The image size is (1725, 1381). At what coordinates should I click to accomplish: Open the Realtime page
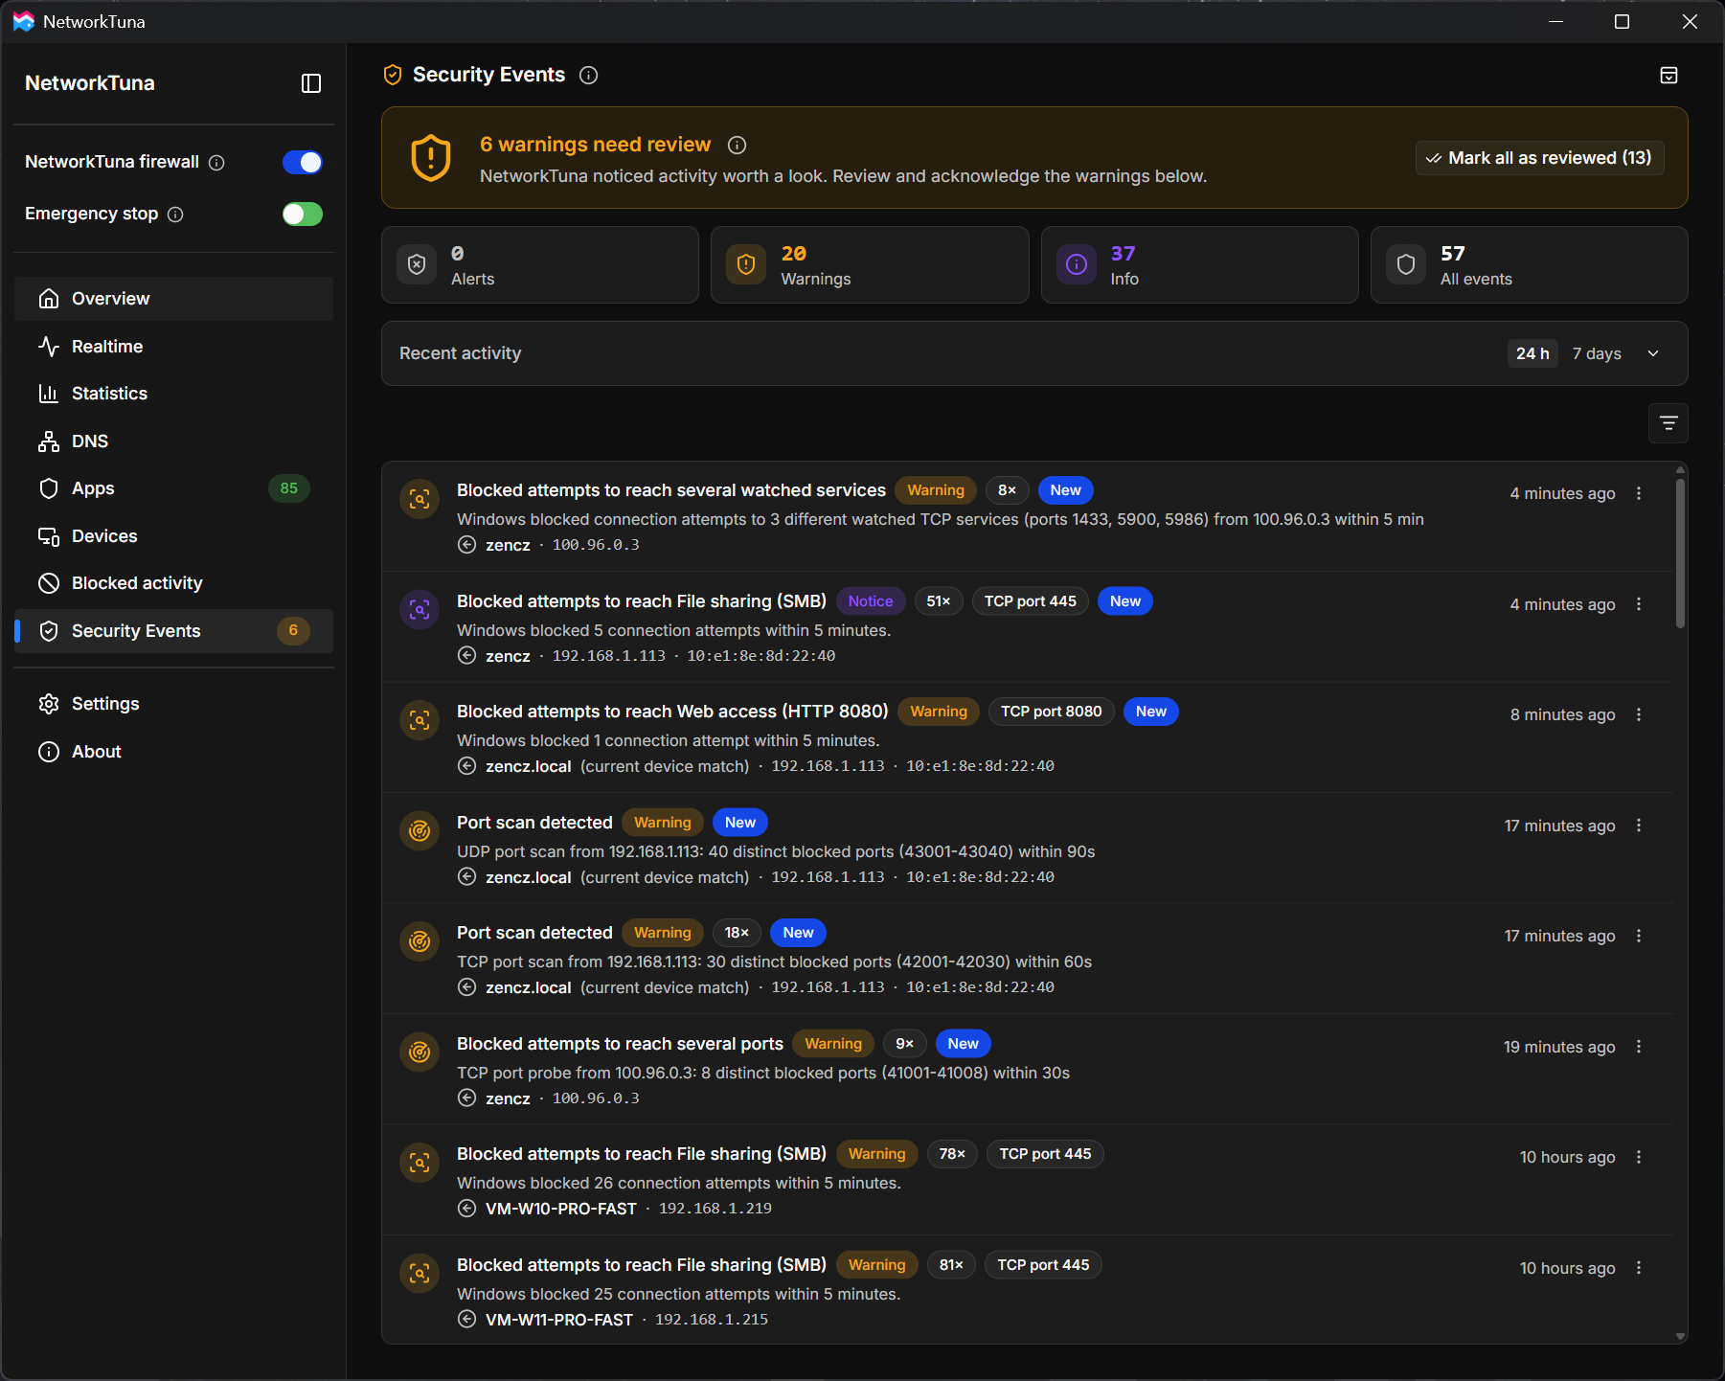point(173,347)
